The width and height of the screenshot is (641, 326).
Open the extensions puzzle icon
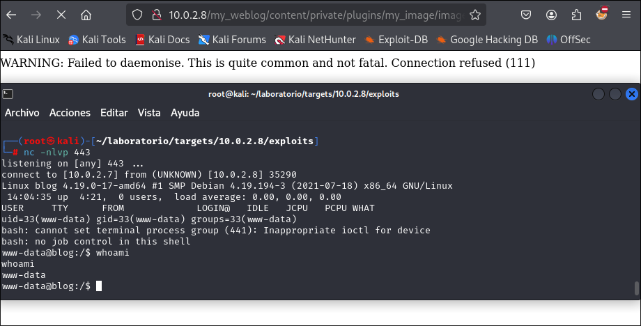[576, 15]
